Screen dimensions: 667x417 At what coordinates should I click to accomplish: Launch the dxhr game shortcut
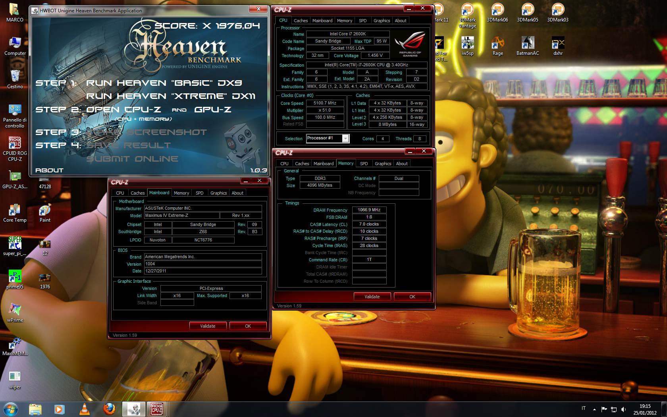click(558, 46)
